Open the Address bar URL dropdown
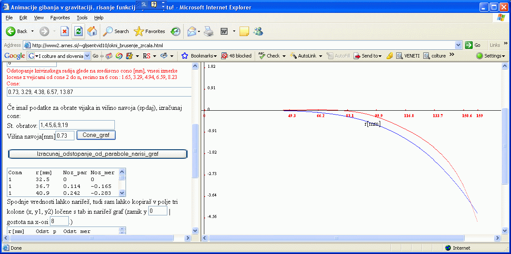This screenshot has width=511, height=254. tap(458, 45)
